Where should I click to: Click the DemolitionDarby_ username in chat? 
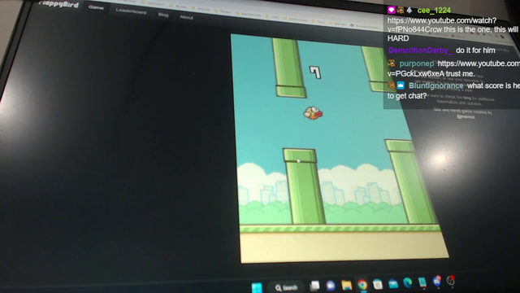coord(420,50)
